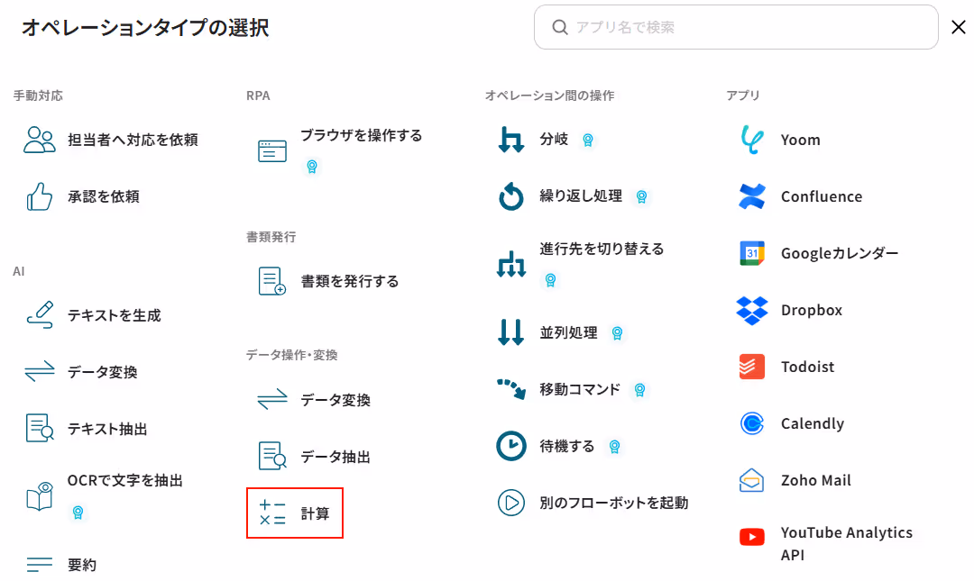Click the 移動コマンド dotted arrow icon

[511, 388]
